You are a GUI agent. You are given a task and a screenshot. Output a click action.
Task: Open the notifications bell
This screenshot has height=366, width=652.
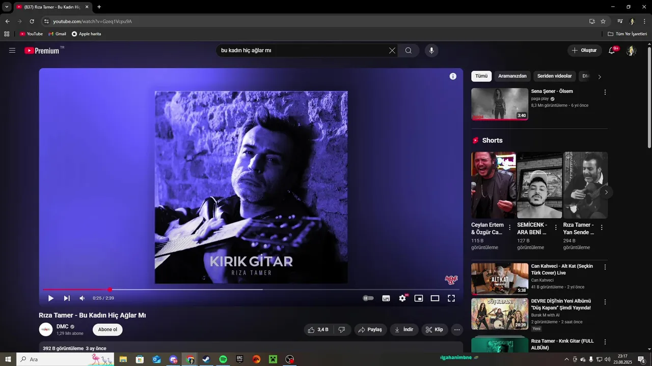point(612,50)
